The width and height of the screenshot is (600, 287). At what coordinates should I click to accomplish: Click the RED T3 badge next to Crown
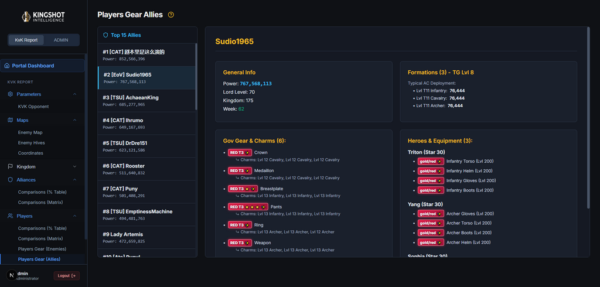(240, 153)
